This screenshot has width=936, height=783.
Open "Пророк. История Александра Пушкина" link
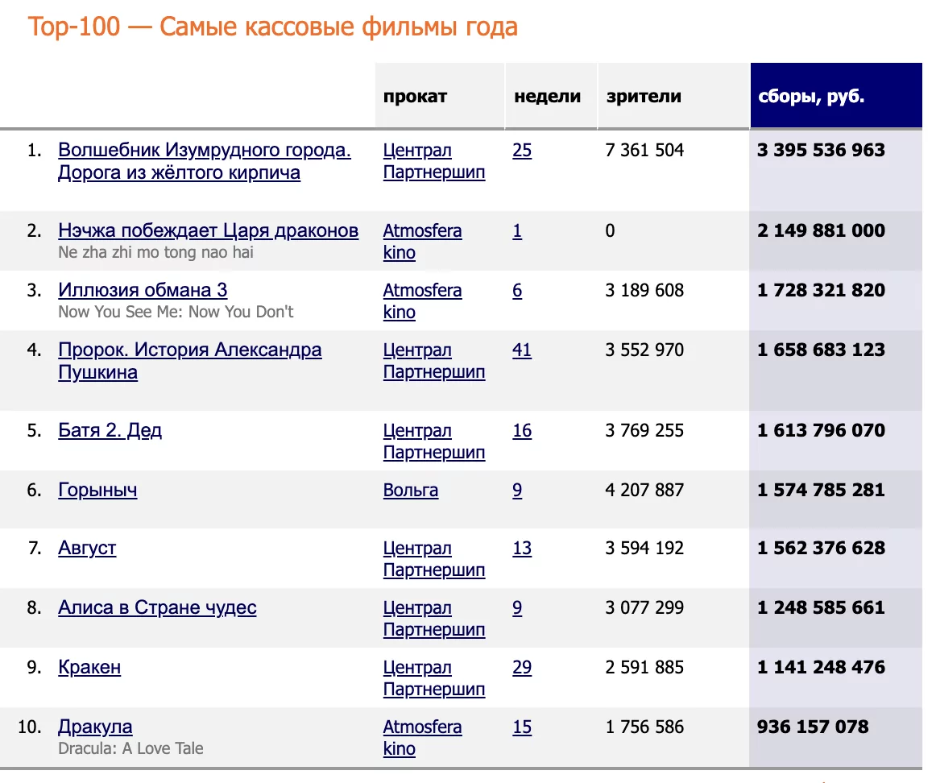(x=189, y=350)
